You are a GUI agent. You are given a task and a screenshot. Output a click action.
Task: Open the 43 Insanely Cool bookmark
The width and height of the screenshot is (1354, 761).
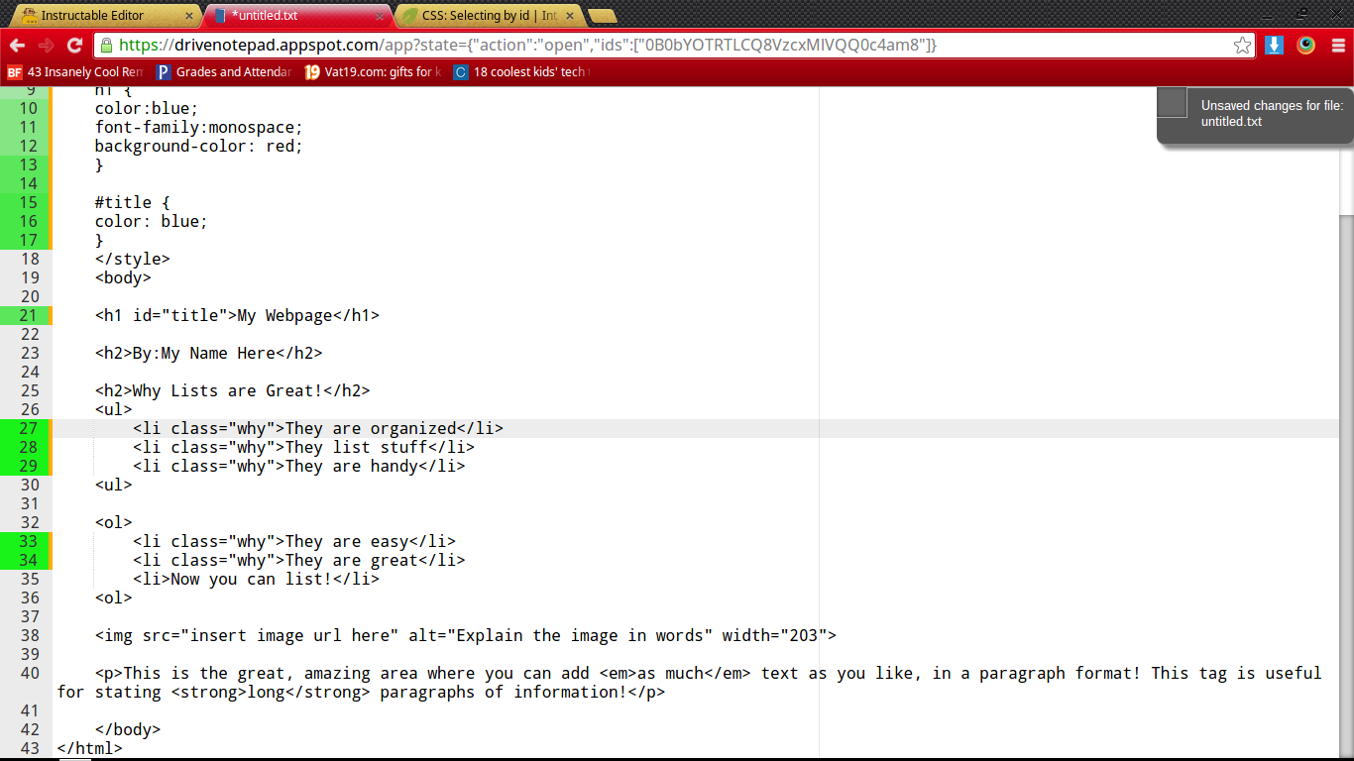point(75,72)
